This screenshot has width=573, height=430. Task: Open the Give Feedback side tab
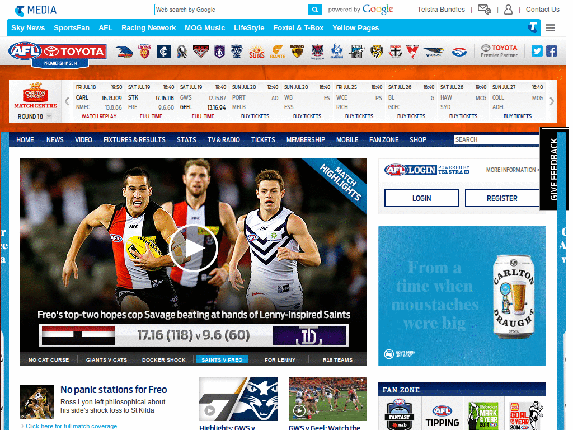pos(553,169)
